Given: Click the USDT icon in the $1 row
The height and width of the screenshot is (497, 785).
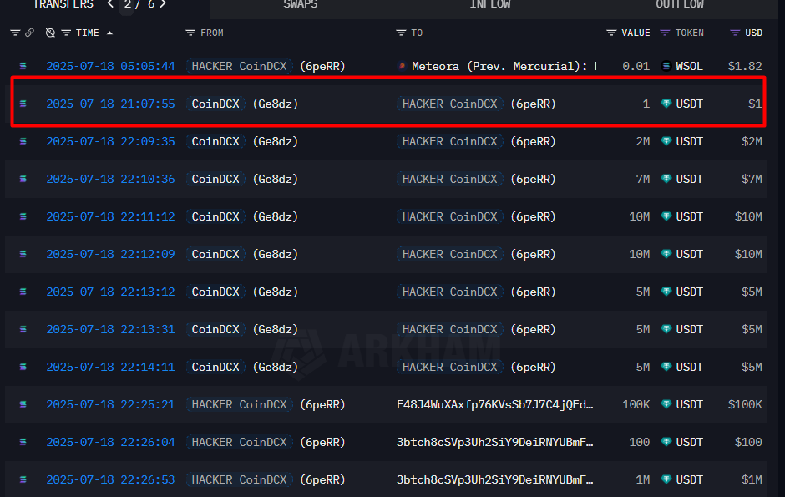Looking at the screenshot, I should pyautogui.click(x=666, y=104).
